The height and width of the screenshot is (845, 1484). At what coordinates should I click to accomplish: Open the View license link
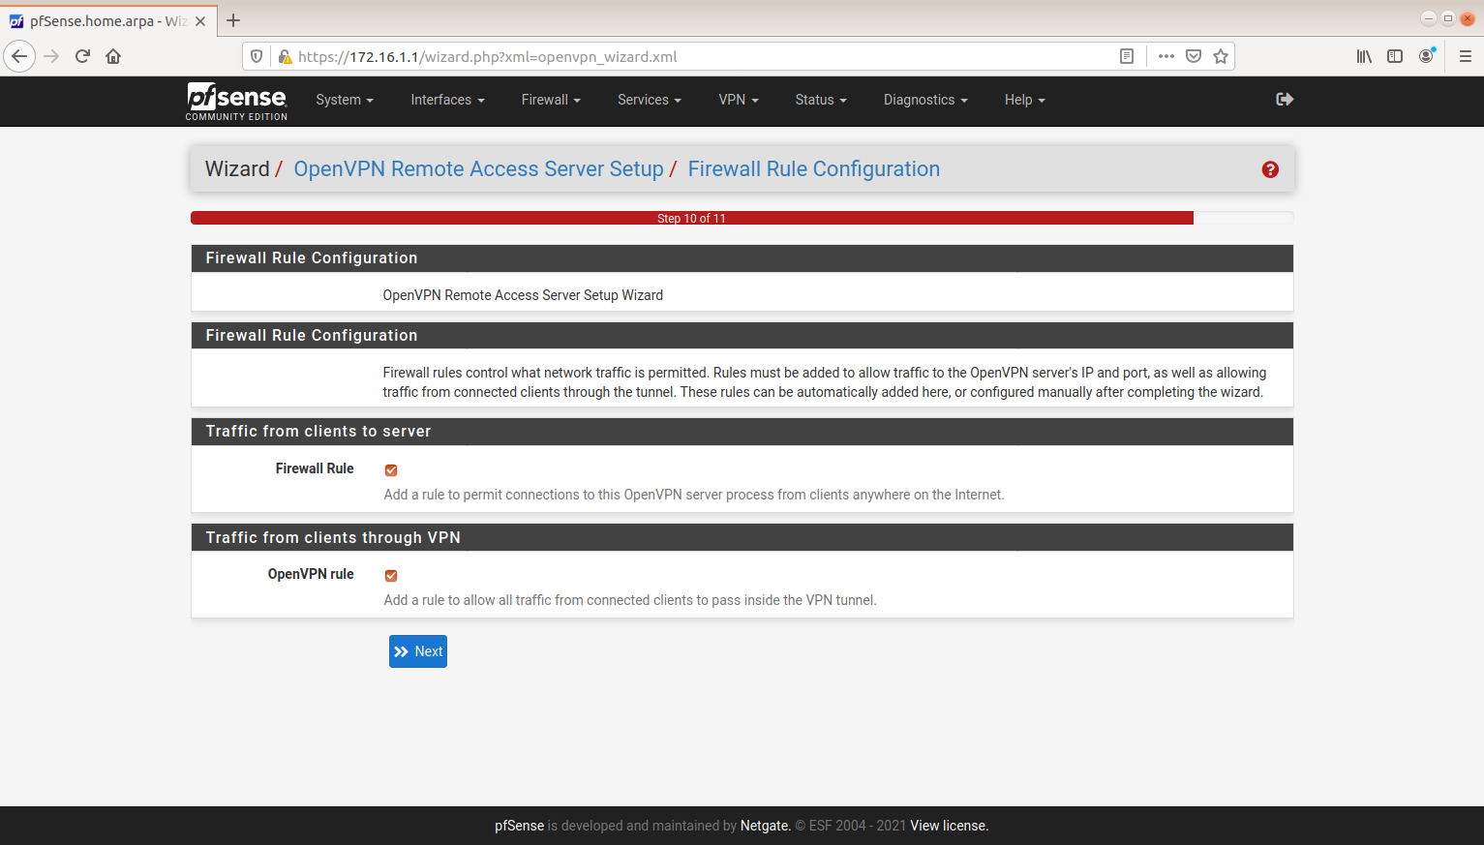pos(948,826)
